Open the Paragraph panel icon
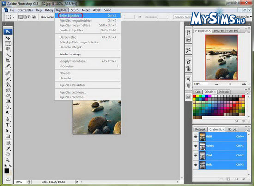 [188, 86]
